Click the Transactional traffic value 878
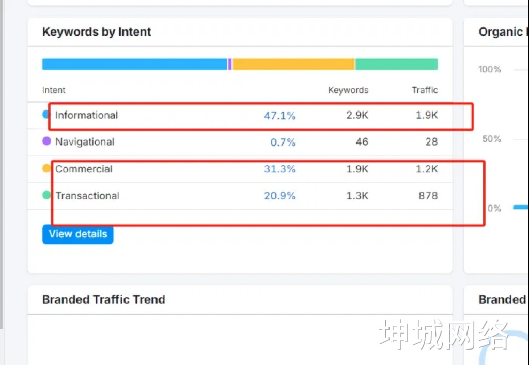The image size is (529, 365). click(x=428, y=196)
